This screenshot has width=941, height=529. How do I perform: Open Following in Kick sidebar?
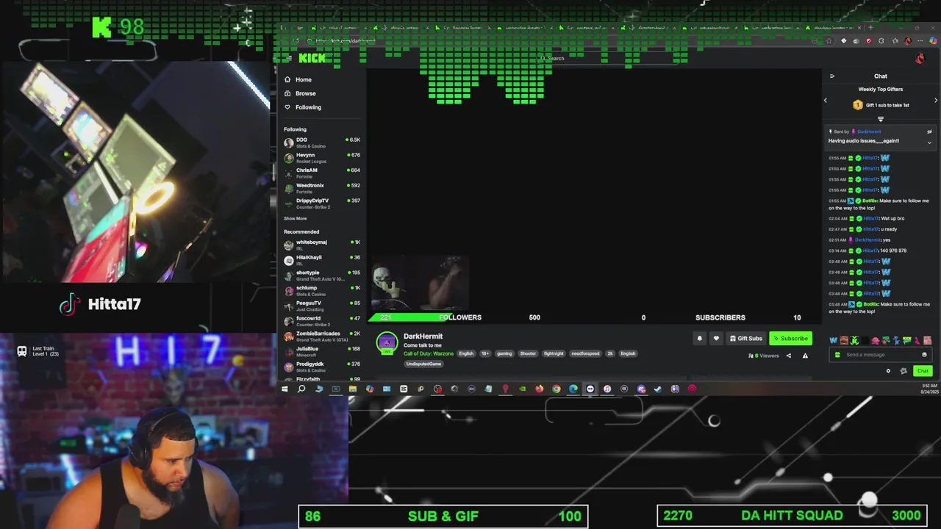[321, 107]
